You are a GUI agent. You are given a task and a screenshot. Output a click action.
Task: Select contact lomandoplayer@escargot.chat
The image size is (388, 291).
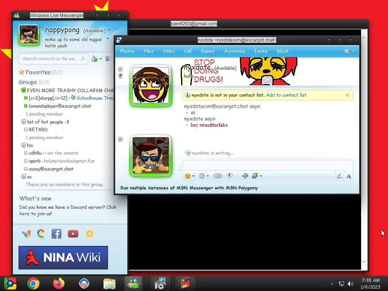59,106
